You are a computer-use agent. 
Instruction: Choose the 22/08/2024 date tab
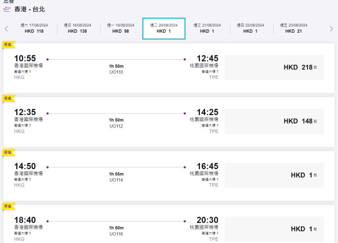click(x=251, y=28)
